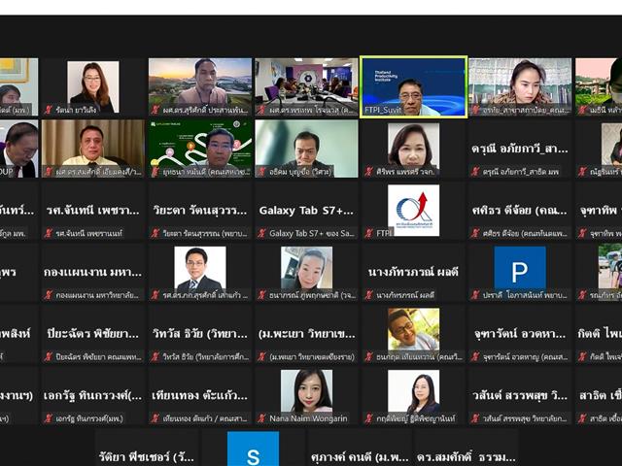Image resolution: width=622 pixels, height=466 pixels.
Task: Click the large 'วสันต์ สรรพสุข วิ...' name text
Action: (520, 395)
